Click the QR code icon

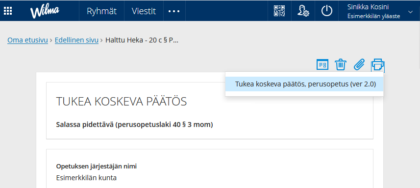point(279,11)
